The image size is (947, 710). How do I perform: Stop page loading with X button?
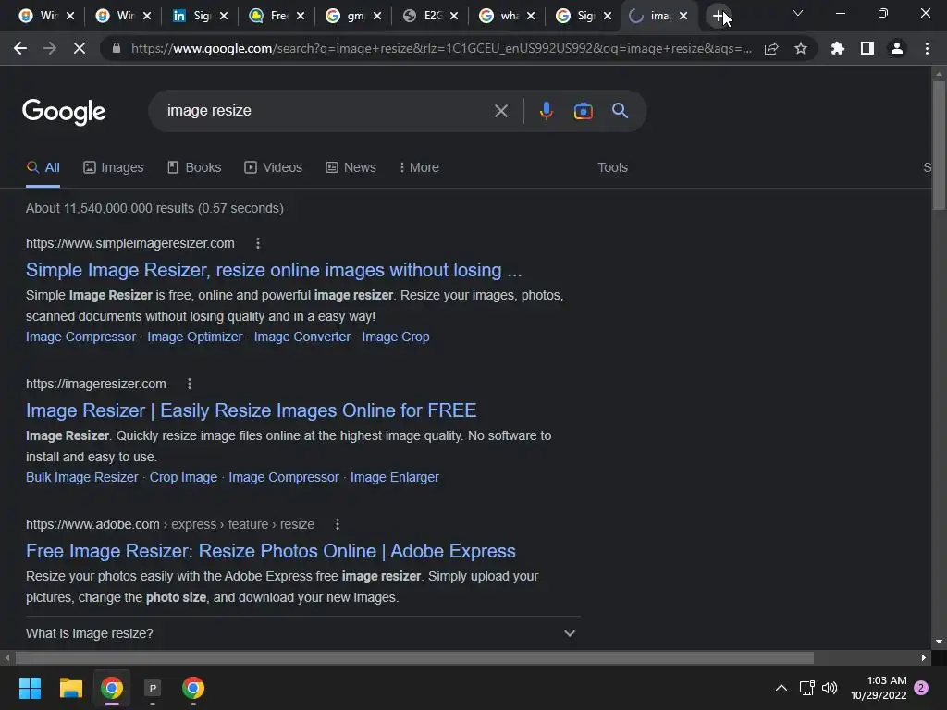pos(80,48)
